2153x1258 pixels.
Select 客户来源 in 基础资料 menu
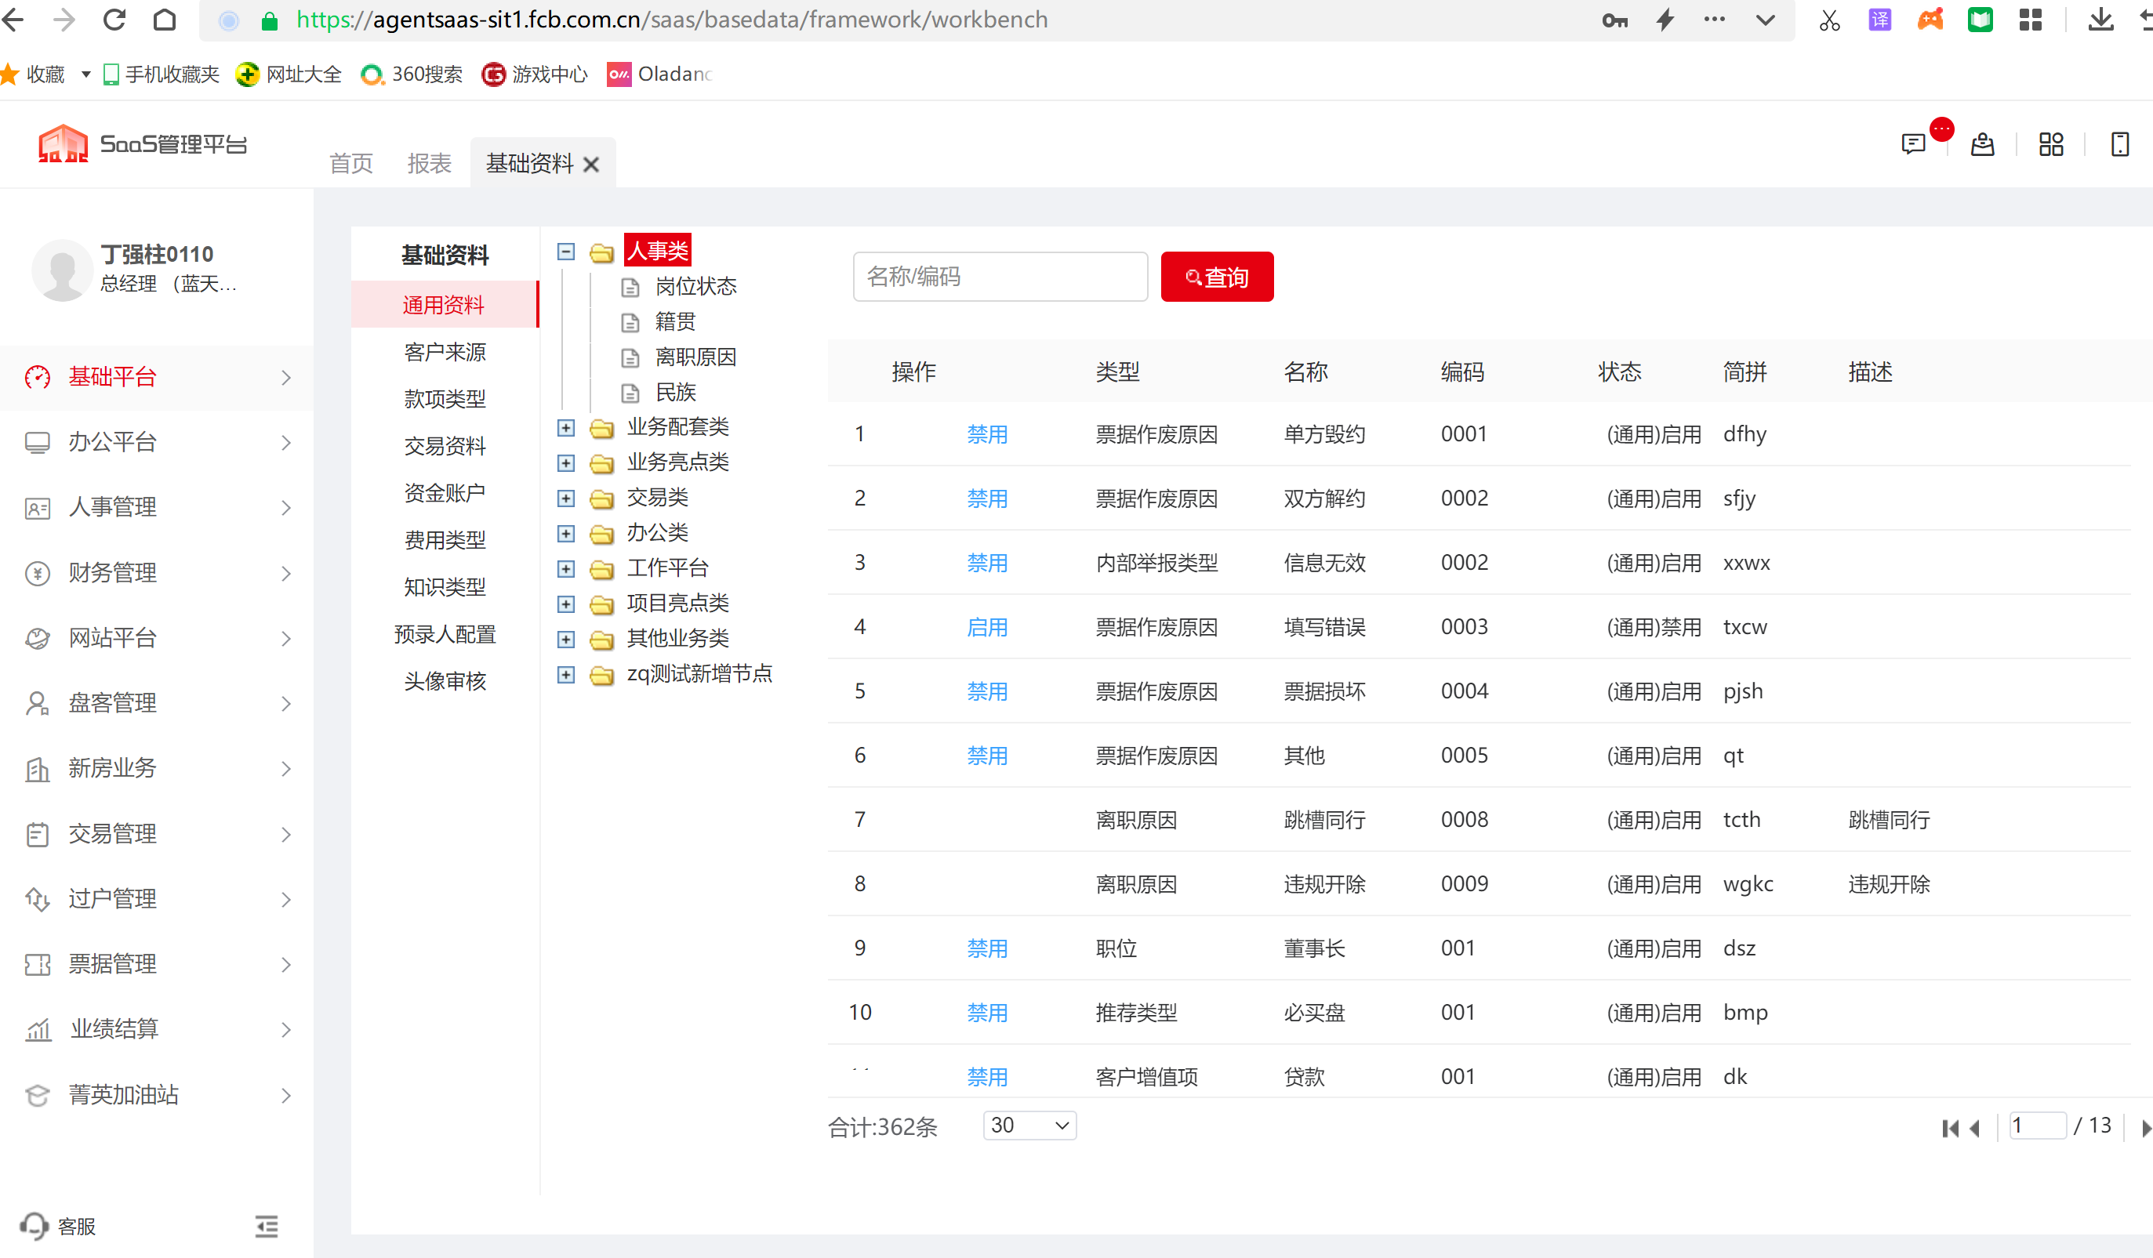coord(445,351)
